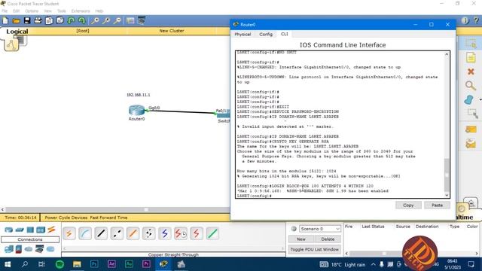Expand the shape tool dropdown arrow

pyautogui.click(x=480, y=100)
